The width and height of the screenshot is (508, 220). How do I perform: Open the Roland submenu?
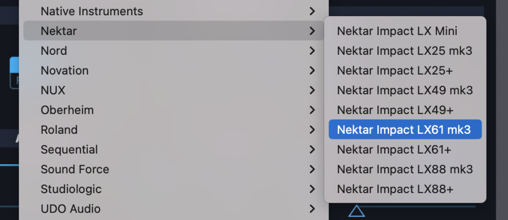(x=59, y=130)
